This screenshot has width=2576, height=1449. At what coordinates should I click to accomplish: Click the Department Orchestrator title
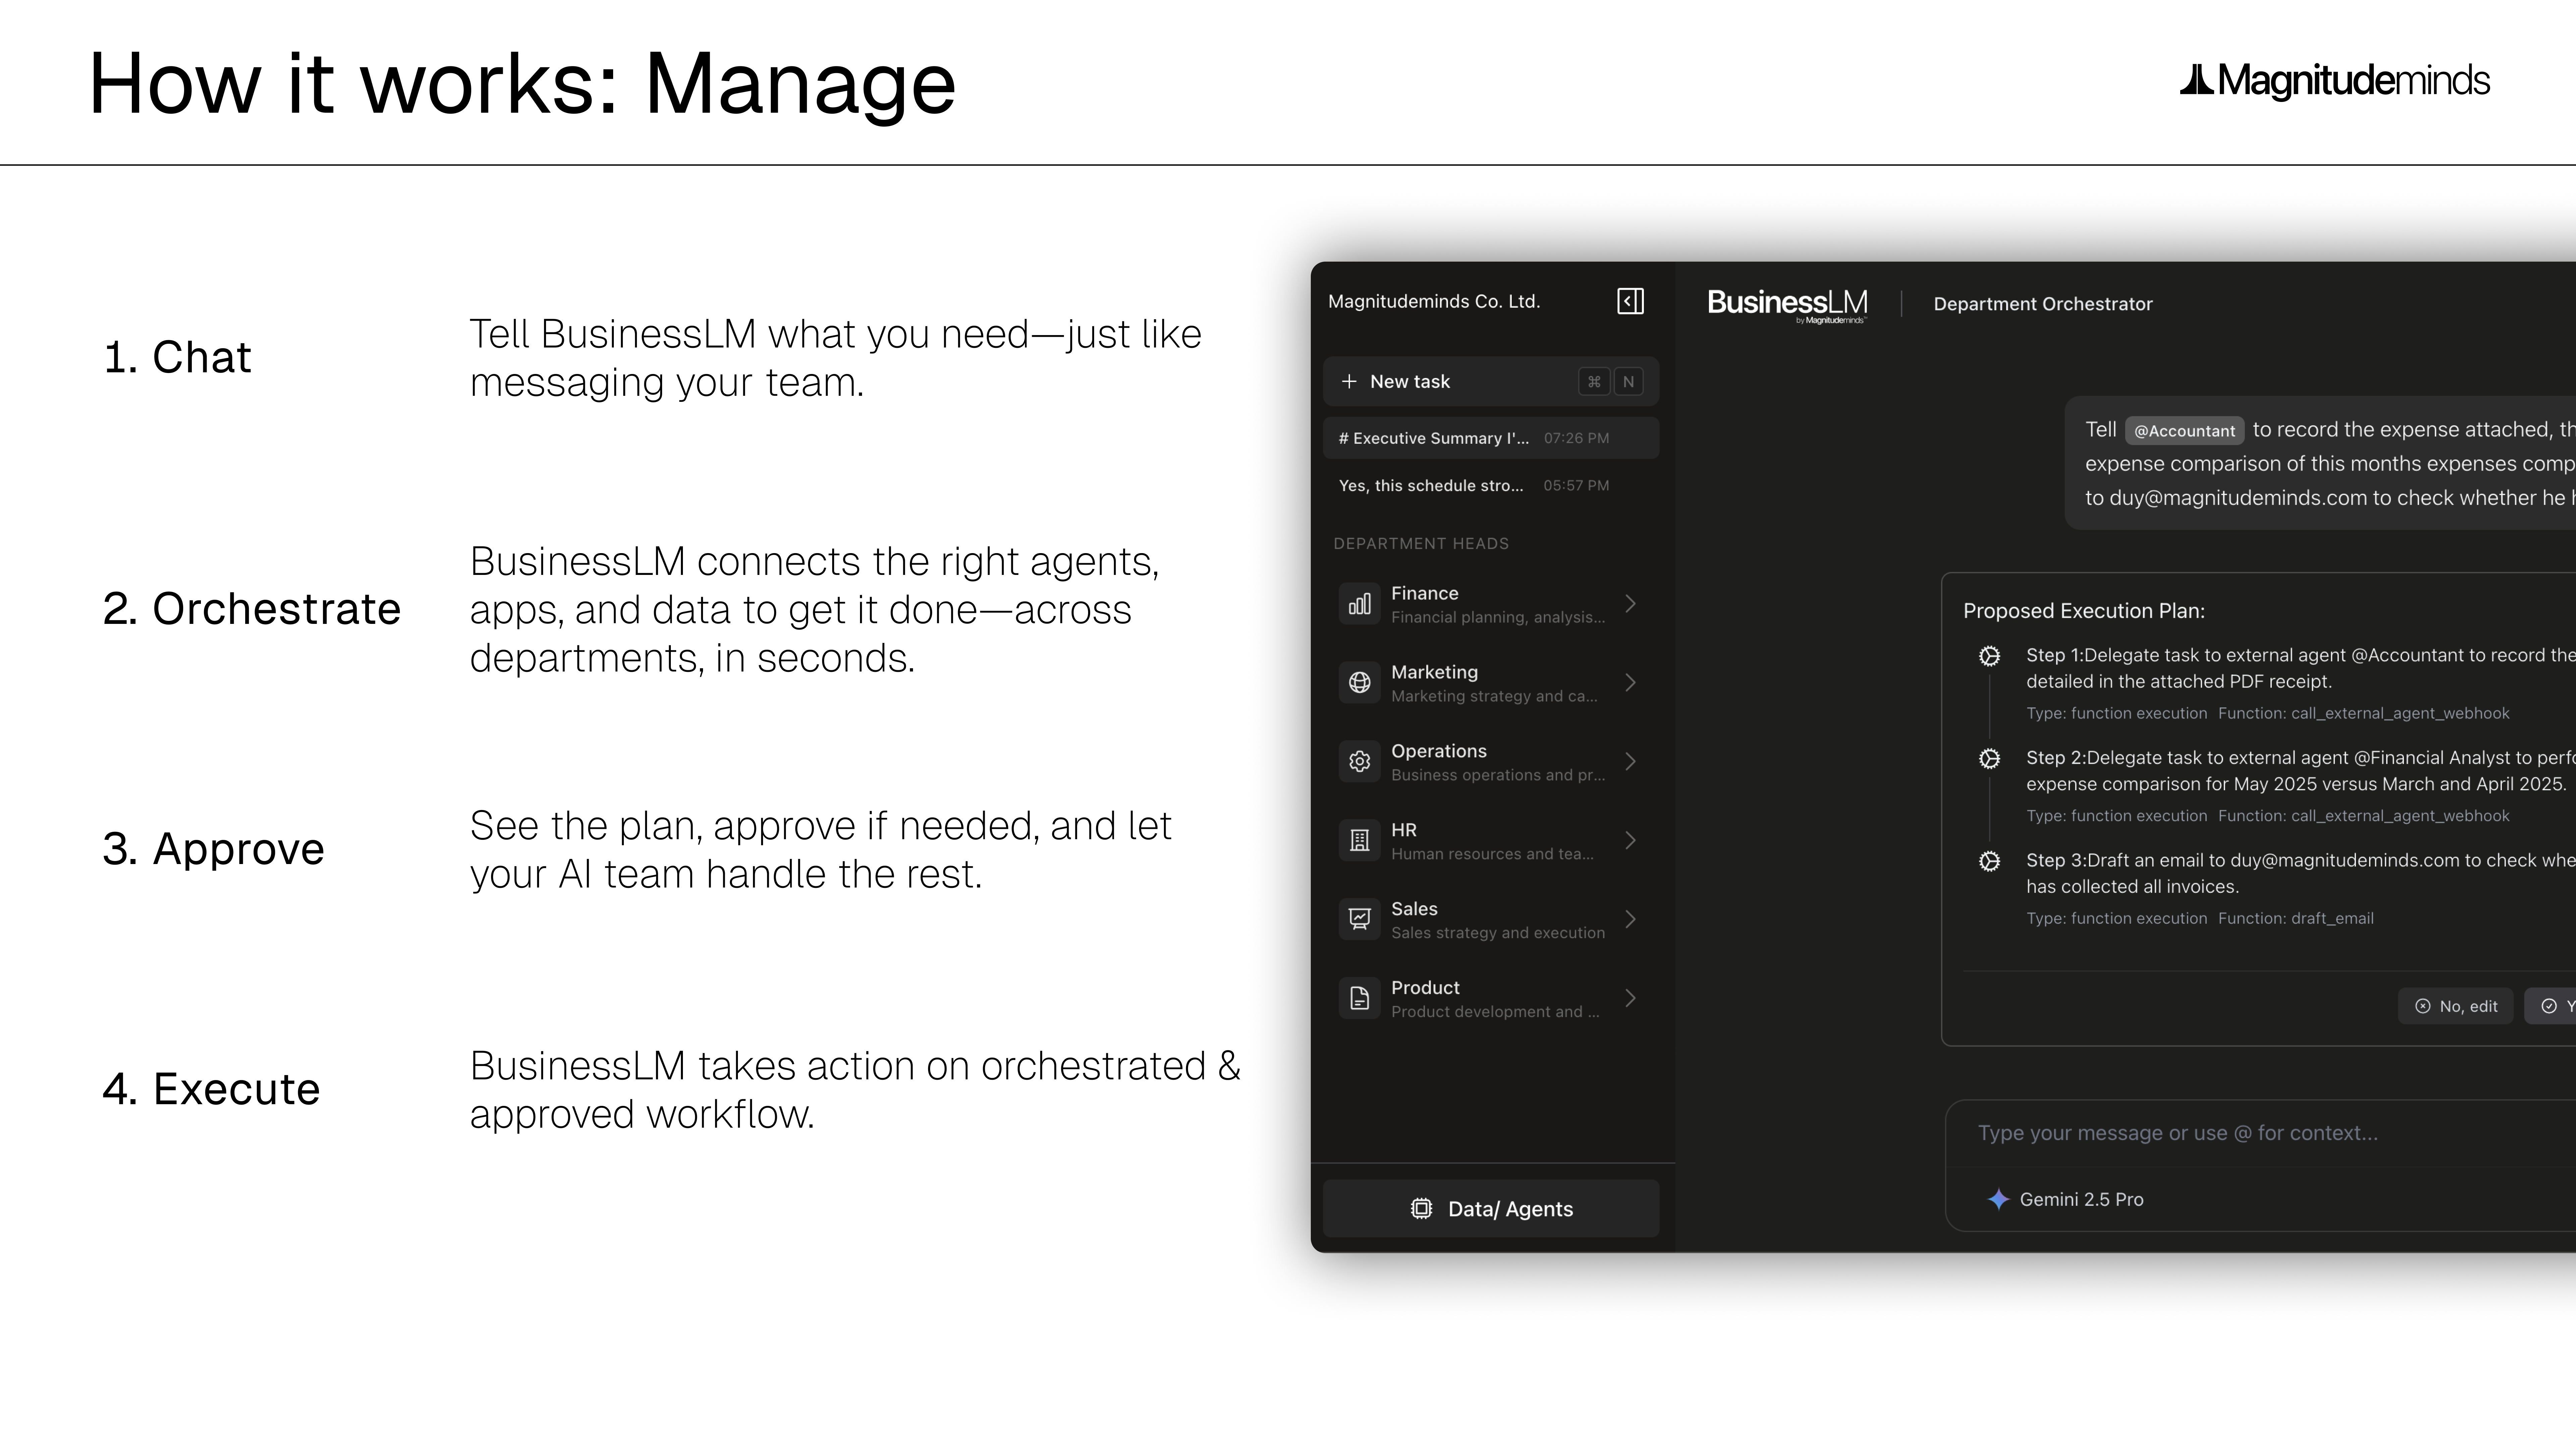tap(2043, 304)
